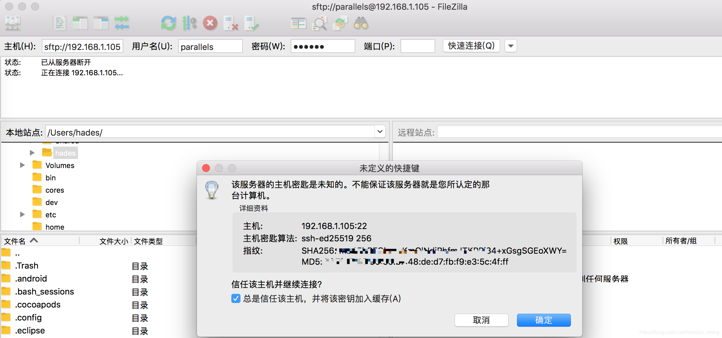The width and height of the screenshot is (722, 338).
Task: Refresh file and folder lists
Action: [x=169, y=23]
